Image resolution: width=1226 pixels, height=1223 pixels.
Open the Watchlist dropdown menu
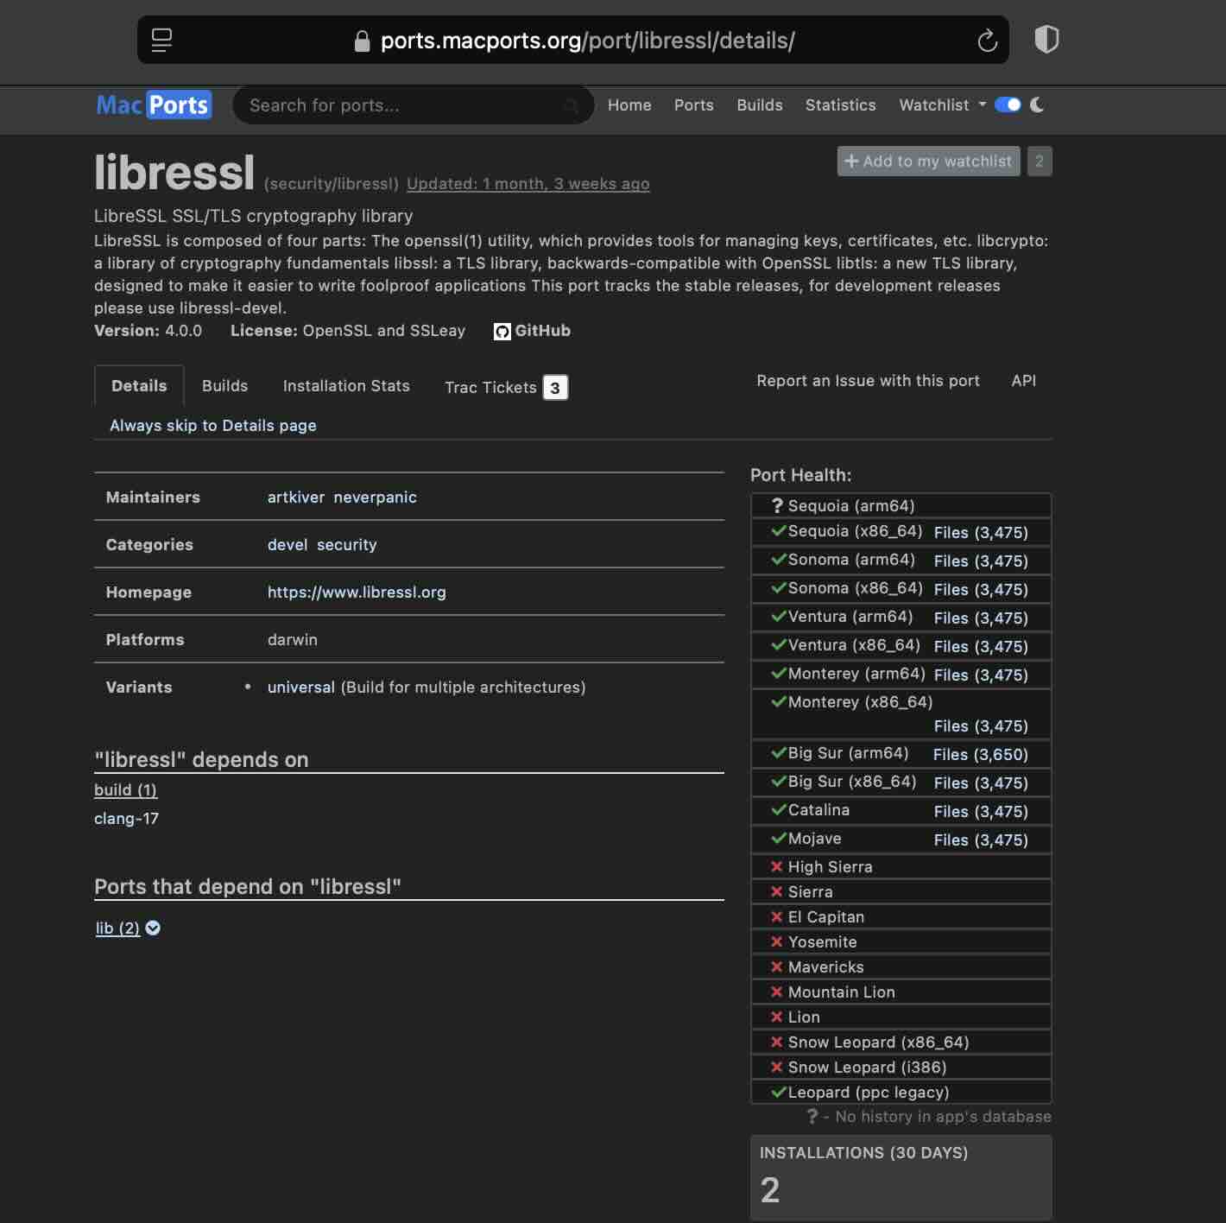(942, 105)
